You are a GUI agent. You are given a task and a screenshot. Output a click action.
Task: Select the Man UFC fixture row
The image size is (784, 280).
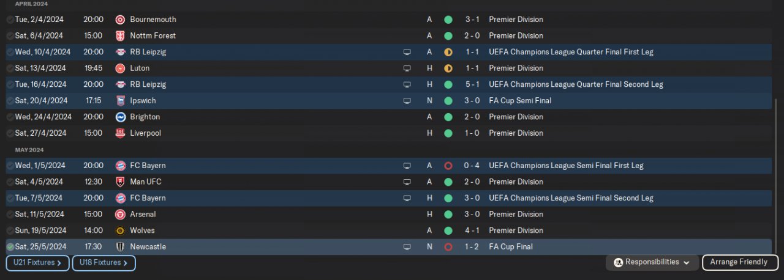point(245,182)
